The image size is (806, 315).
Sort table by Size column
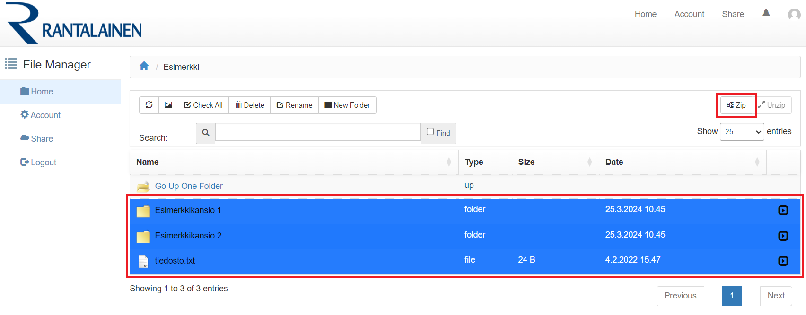point(554,162)
